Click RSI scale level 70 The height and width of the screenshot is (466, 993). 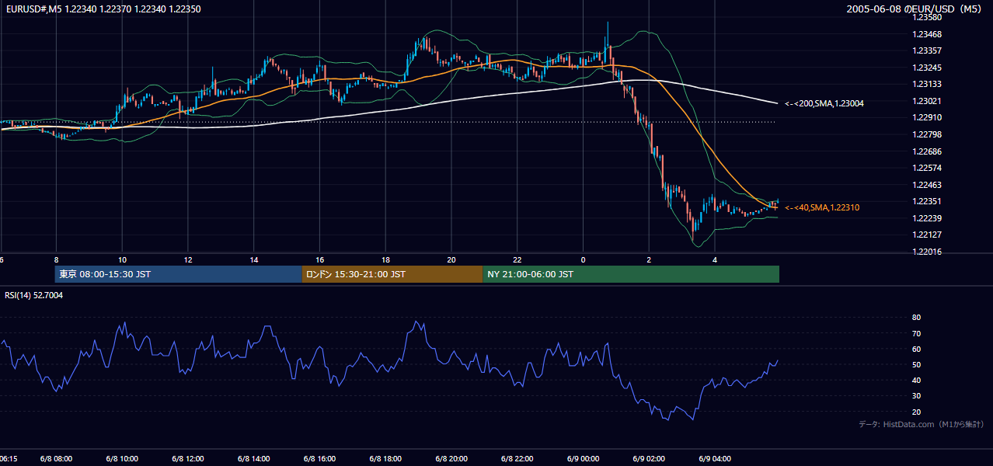916,333
